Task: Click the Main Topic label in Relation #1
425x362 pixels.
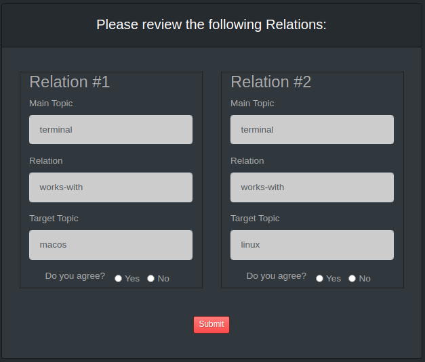Action: coord(51,104)
